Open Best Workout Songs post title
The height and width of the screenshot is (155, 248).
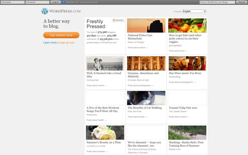(103, 109)
